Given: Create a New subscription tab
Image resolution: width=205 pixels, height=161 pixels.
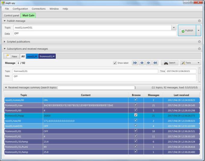Looking at the screenshot, I should tap(11, 56).
